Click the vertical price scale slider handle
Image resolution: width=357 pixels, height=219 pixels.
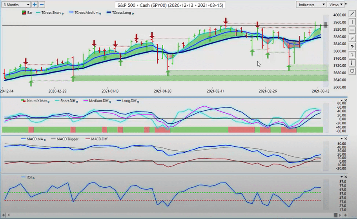pyautogui.click(x=326, y=25)
